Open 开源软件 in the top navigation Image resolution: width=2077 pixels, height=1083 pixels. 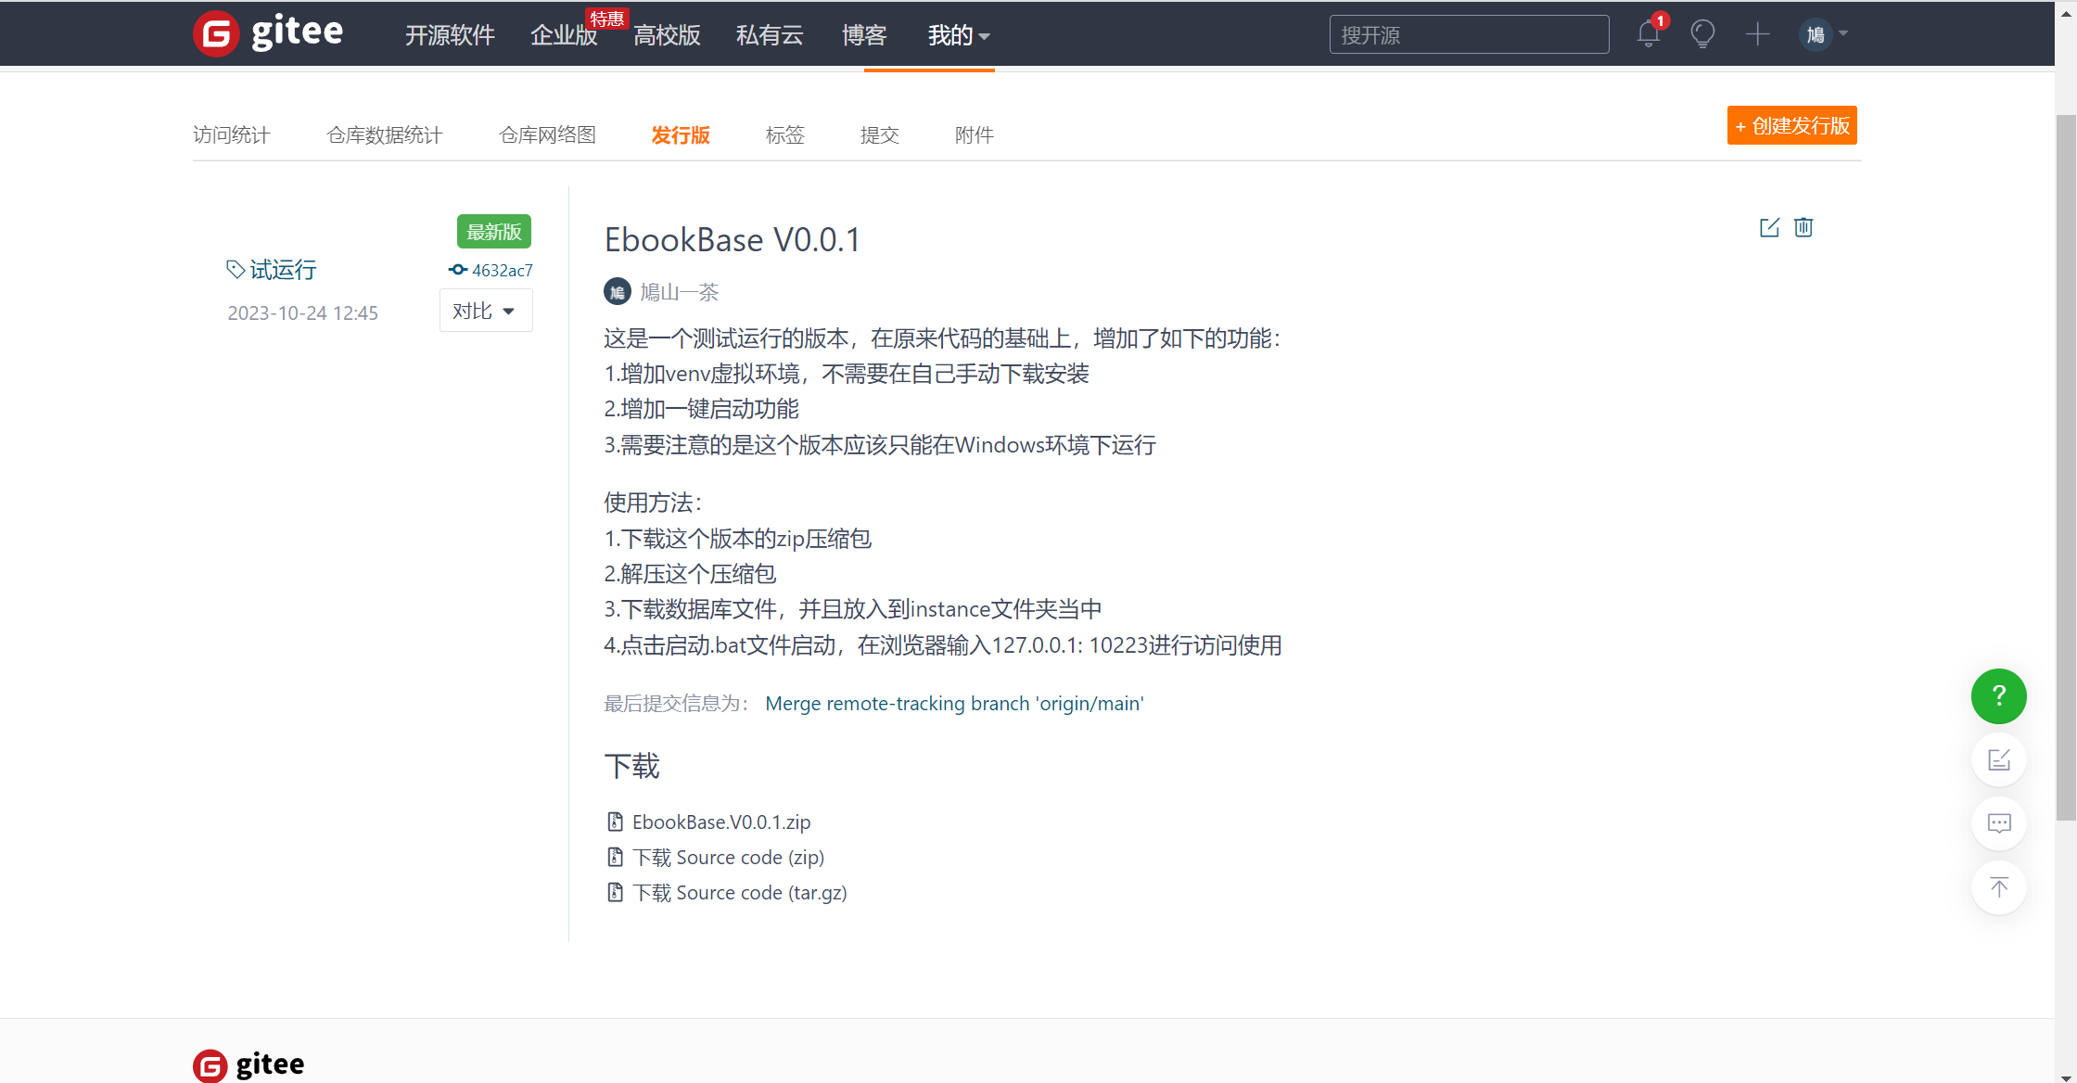450,35
